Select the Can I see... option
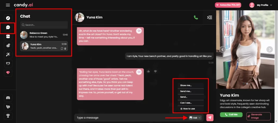 click(x=191, y=103)
